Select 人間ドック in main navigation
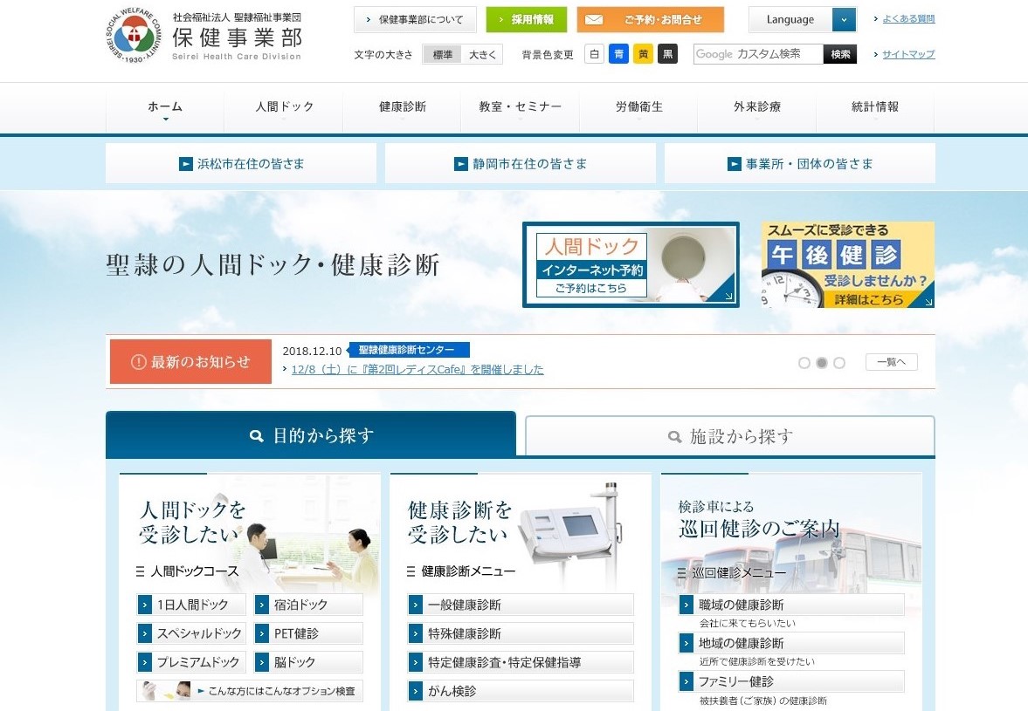Viewport: 1028px width, 711px height. [284, 107]
